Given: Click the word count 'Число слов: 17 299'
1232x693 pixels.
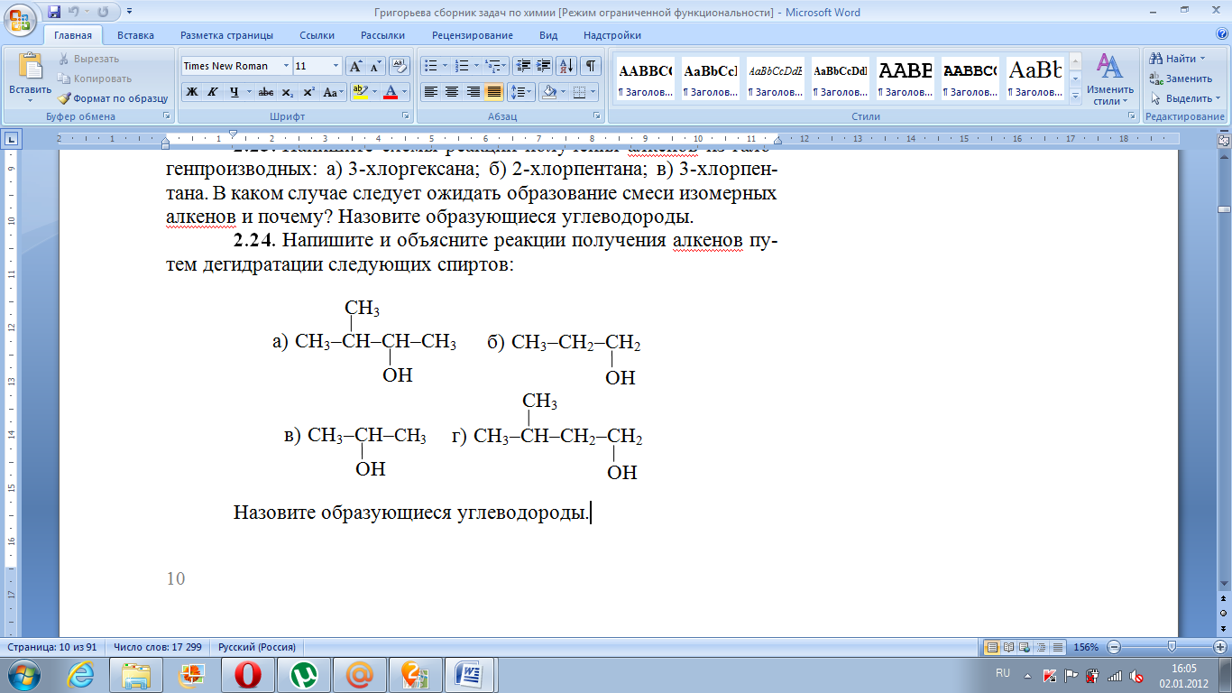Looking at the screenshot, I should (157, 647).
